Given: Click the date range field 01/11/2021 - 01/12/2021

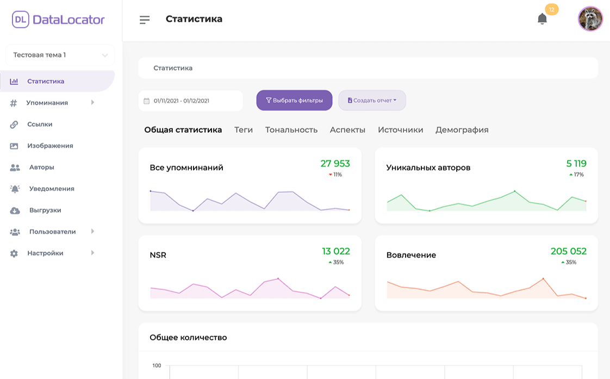Looking at the screenshot, I should click(190, 100).
